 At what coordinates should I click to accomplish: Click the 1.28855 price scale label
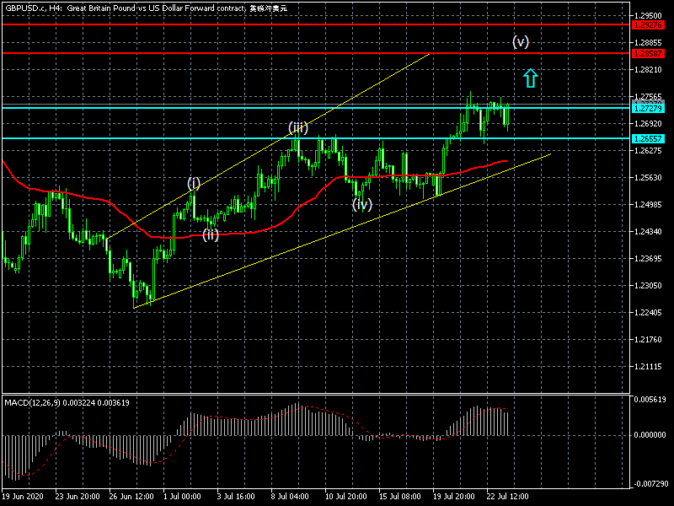[648, 43]
